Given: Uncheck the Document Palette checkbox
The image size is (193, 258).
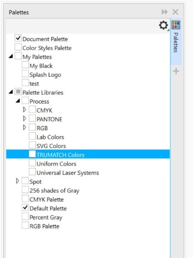Looking at the screenshot, I should pos(18,38).
